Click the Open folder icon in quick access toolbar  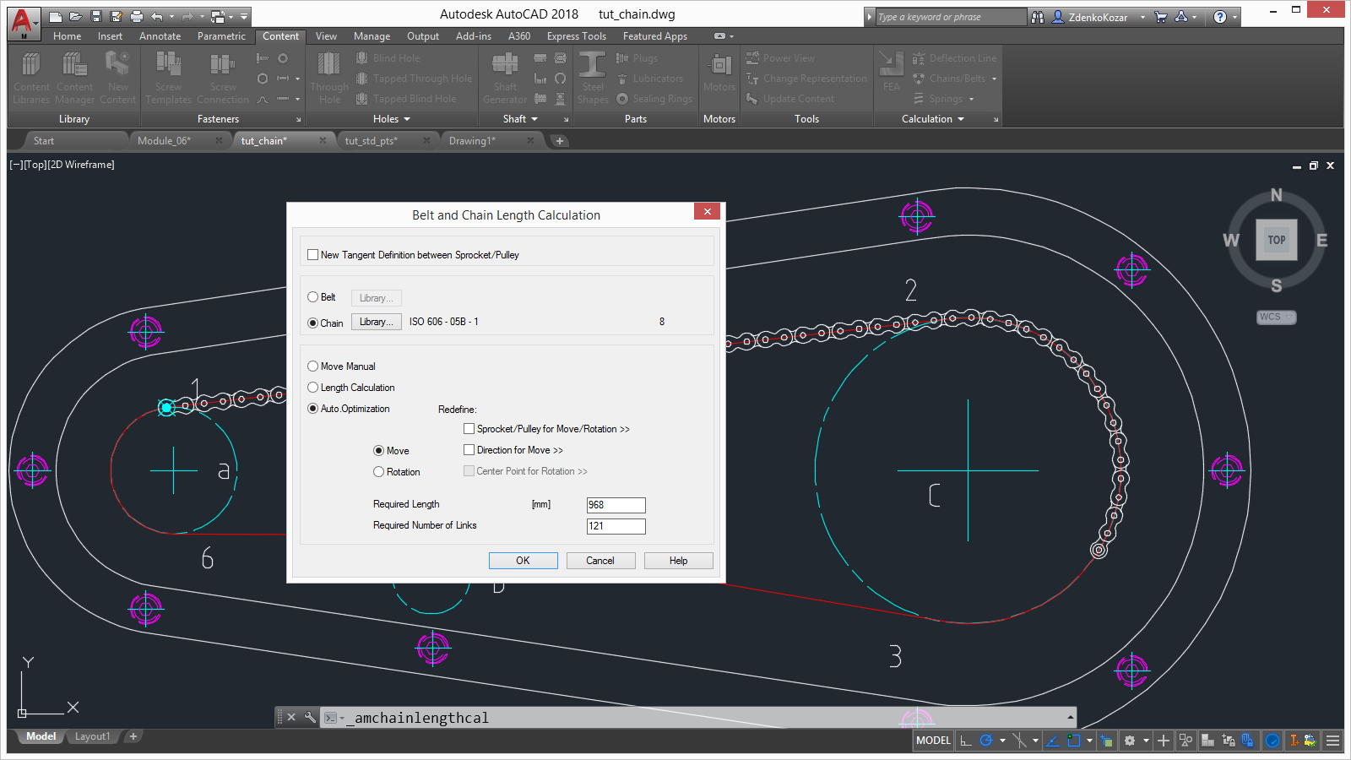coord(75,17)
